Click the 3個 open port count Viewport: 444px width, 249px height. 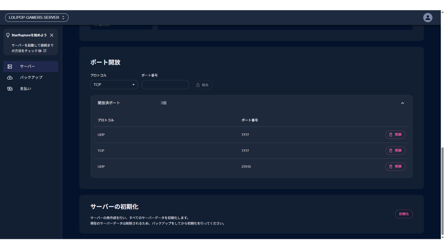coord(164,103)
